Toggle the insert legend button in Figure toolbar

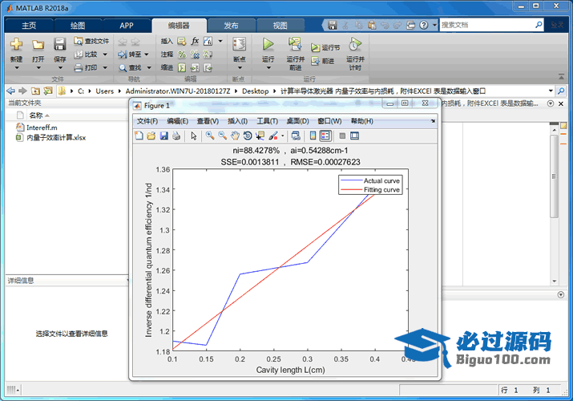(325, 136)
